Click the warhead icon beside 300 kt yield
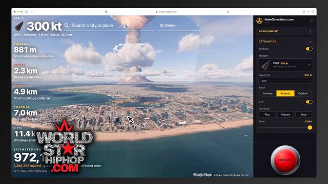 pyautogui.click(x=19, y=26)
